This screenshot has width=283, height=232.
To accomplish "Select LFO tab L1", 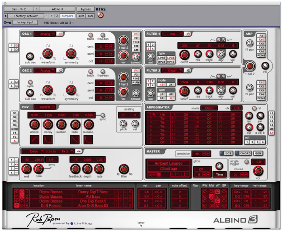I will (271, 113).
